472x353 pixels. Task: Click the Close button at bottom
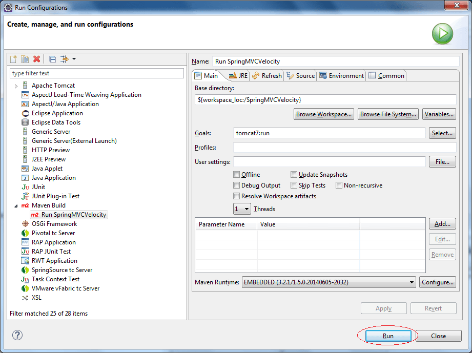pos(438,336)
